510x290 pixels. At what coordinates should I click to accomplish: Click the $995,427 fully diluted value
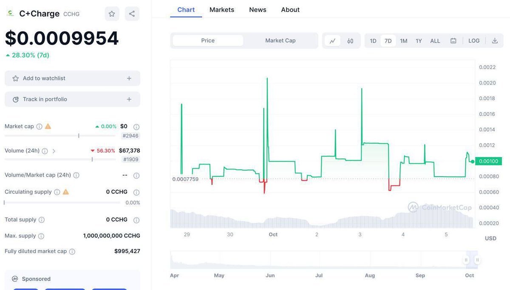127,251
